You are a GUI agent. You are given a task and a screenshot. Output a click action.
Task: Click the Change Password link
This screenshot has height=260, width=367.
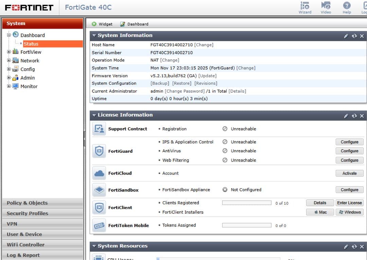point(185,91)
